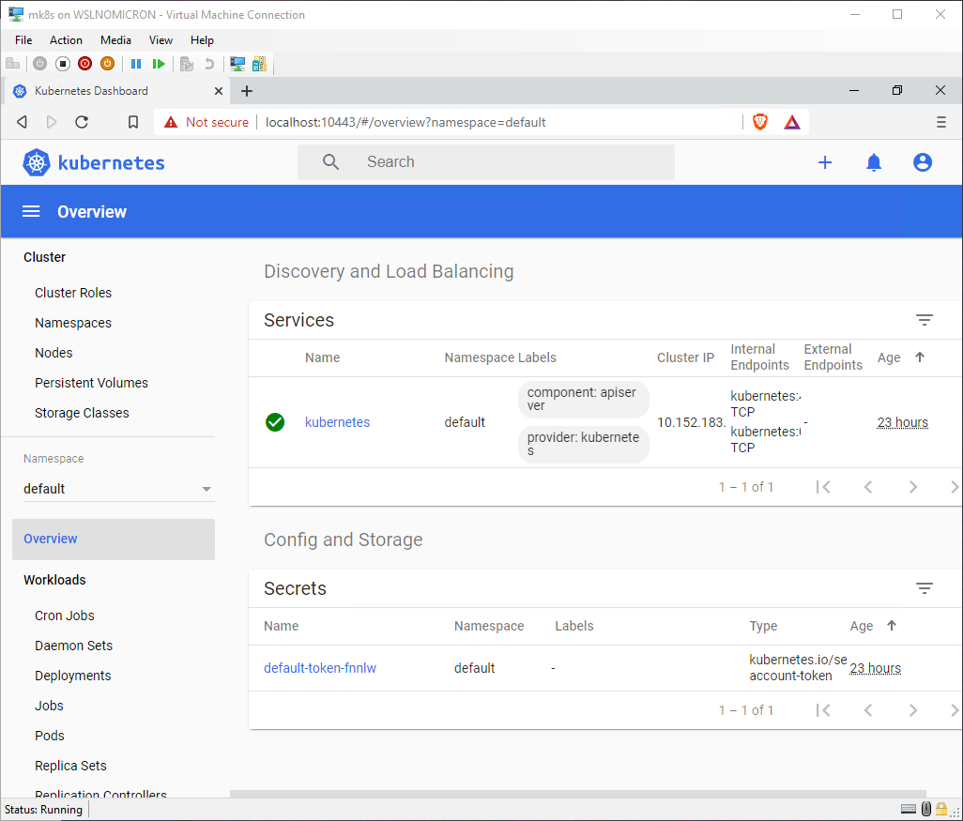This screenshot has height=821, width=963.
Task: Toggle the hamburger navigation menu
Action: [31, 212]
